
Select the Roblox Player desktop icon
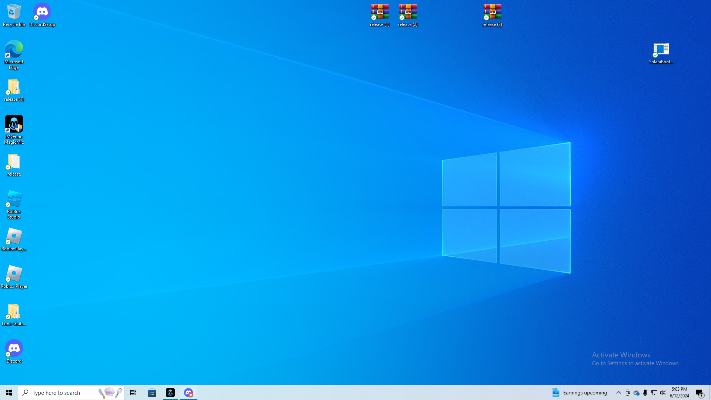click(14, 277)
